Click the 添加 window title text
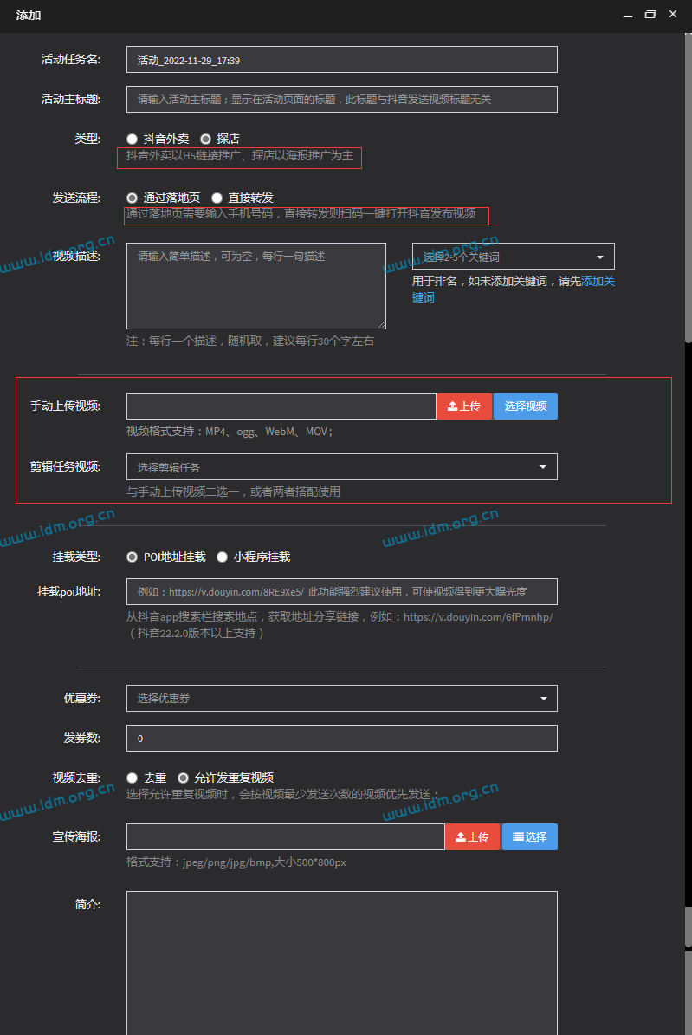 [x=29, y=16]
